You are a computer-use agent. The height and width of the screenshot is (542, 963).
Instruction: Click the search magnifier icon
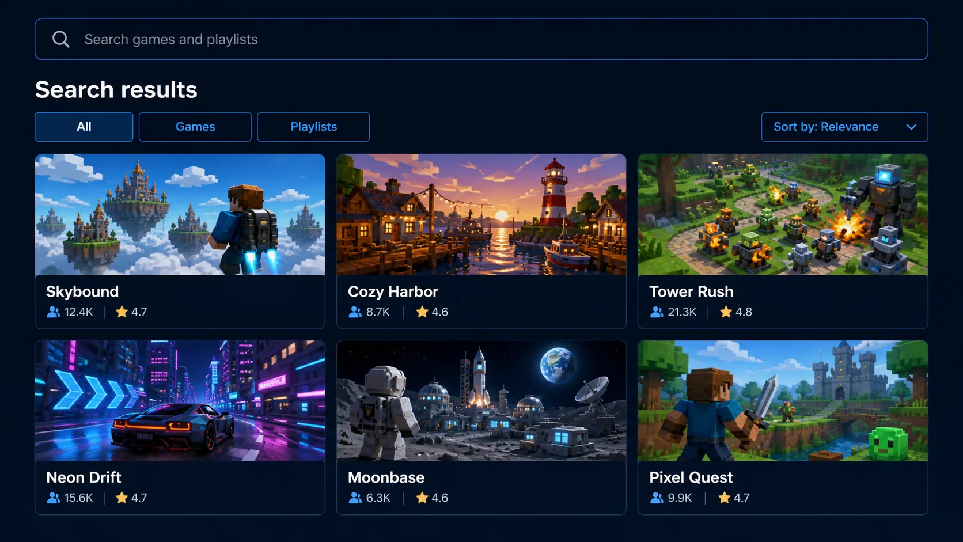[x=60, y=39]
